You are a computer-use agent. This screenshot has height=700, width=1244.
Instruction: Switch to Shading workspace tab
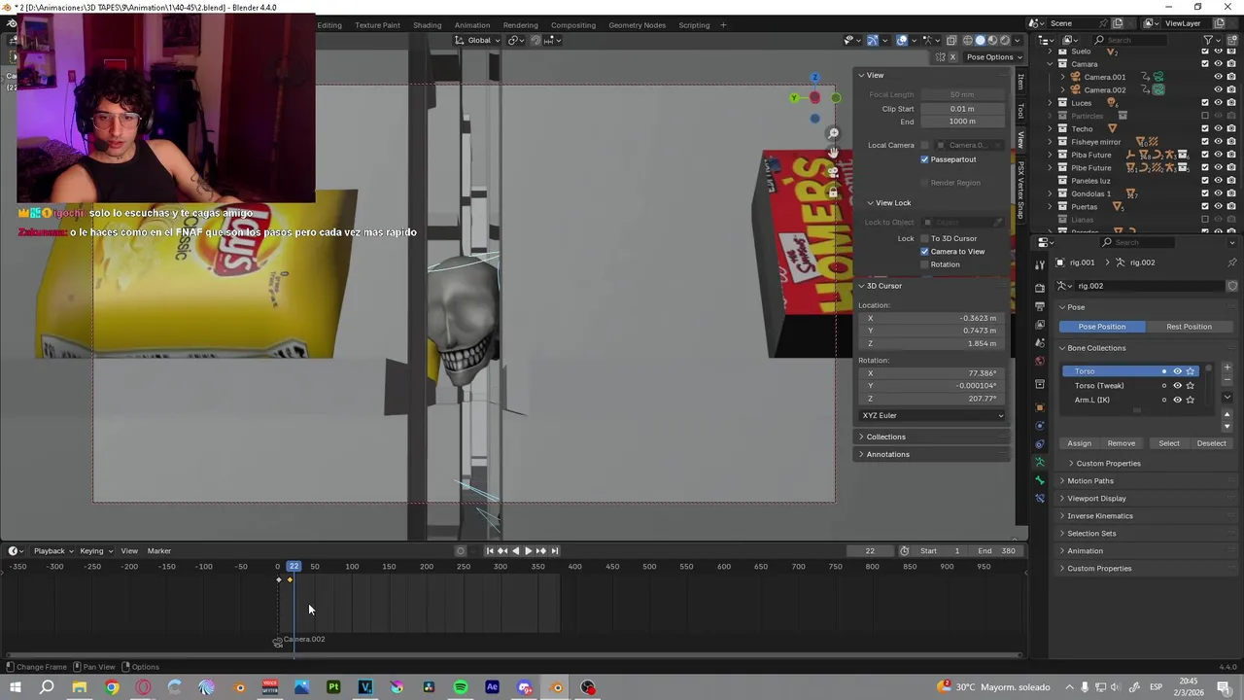click(x=427, y=25)
